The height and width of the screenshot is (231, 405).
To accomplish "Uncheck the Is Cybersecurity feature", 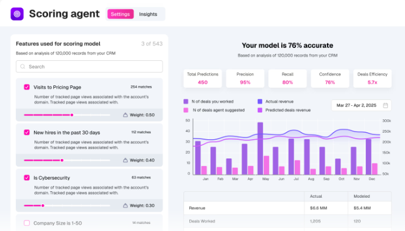I will click(x=27, y=178).
